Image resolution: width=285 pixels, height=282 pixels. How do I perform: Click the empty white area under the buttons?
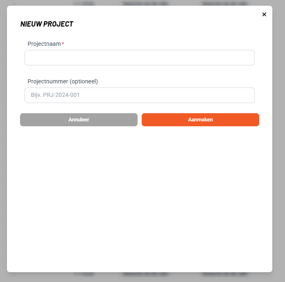[x=139, y=196]
